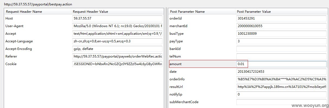Edit the orderId parameter value field
Image resolution: width=329 pixels, height=108 pixels.
[281, 18]
